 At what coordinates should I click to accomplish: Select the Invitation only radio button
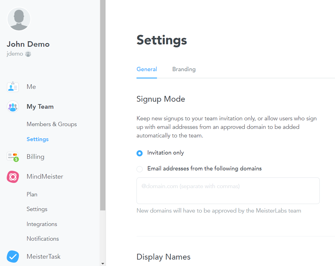coord(140,153)
